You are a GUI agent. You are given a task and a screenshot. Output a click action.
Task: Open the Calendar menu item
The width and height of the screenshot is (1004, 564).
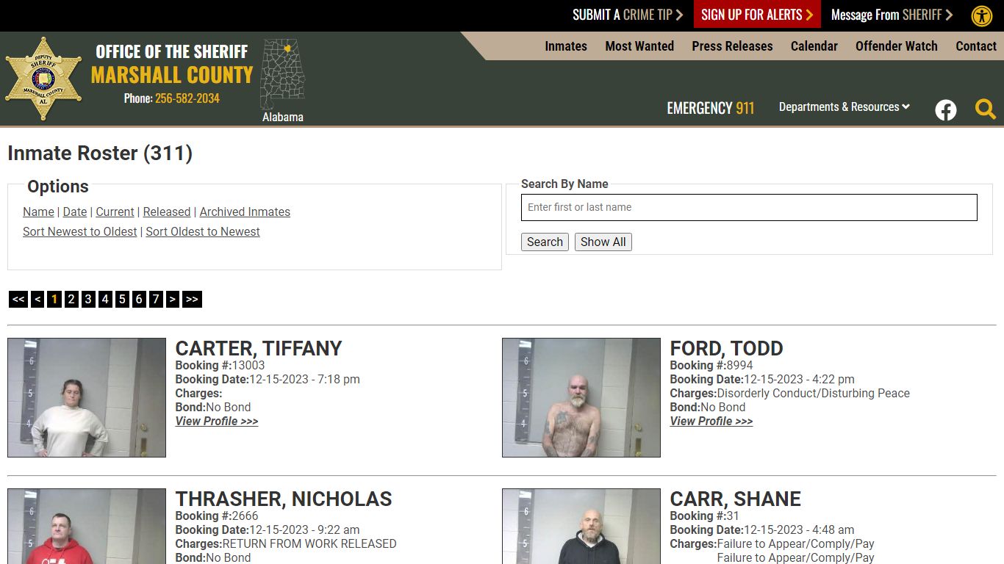(x=814, y=46)
